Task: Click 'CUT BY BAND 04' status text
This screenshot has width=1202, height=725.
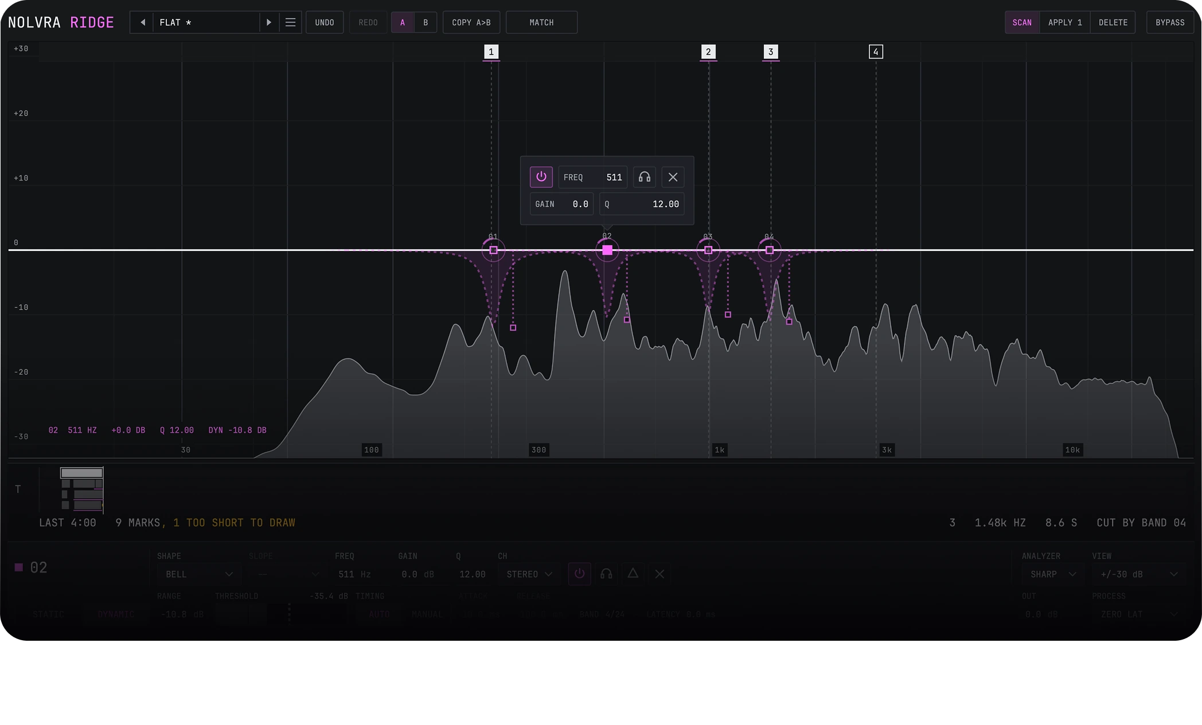Action: pyautogui.click(x=1141, y=523)
